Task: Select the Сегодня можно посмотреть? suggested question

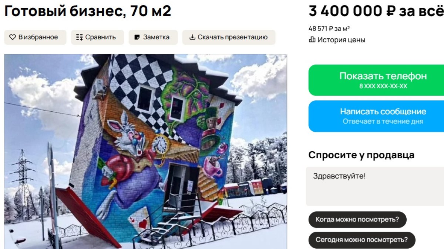Action: [x=362, y=240]
